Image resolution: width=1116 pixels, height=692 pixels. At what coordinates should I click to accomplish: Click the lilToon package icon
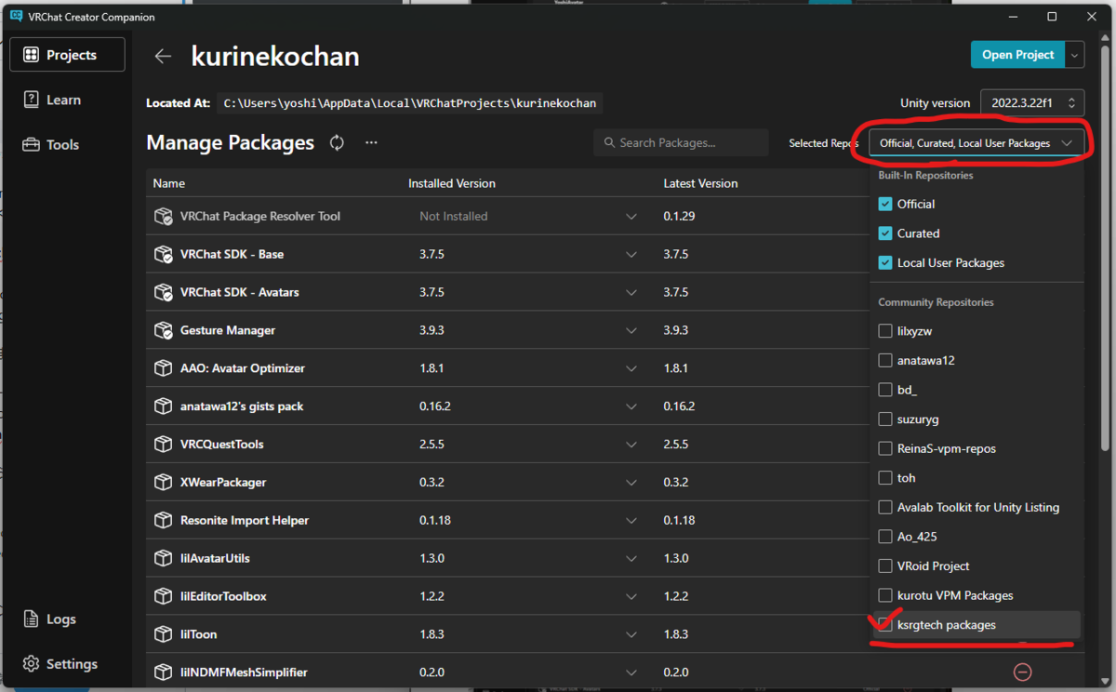163,634
